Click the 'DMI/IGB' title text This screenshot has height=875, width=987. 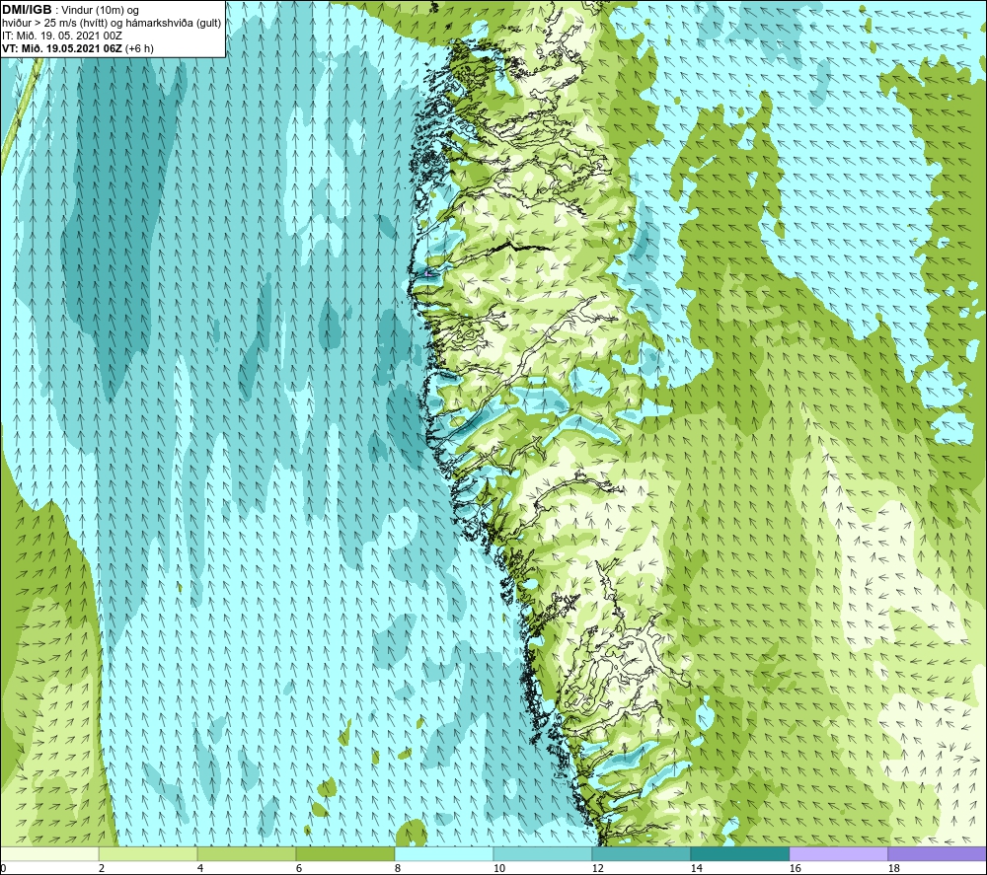(27, 10)
